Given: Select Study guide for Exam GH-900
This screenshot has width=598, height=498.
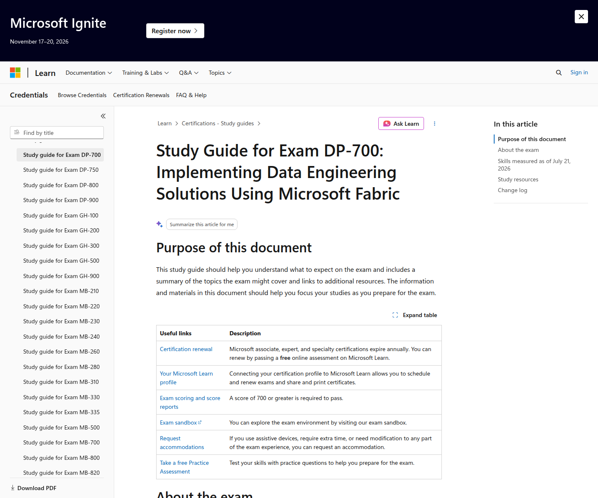Looking at the screenshot, I should pos(61,276).
